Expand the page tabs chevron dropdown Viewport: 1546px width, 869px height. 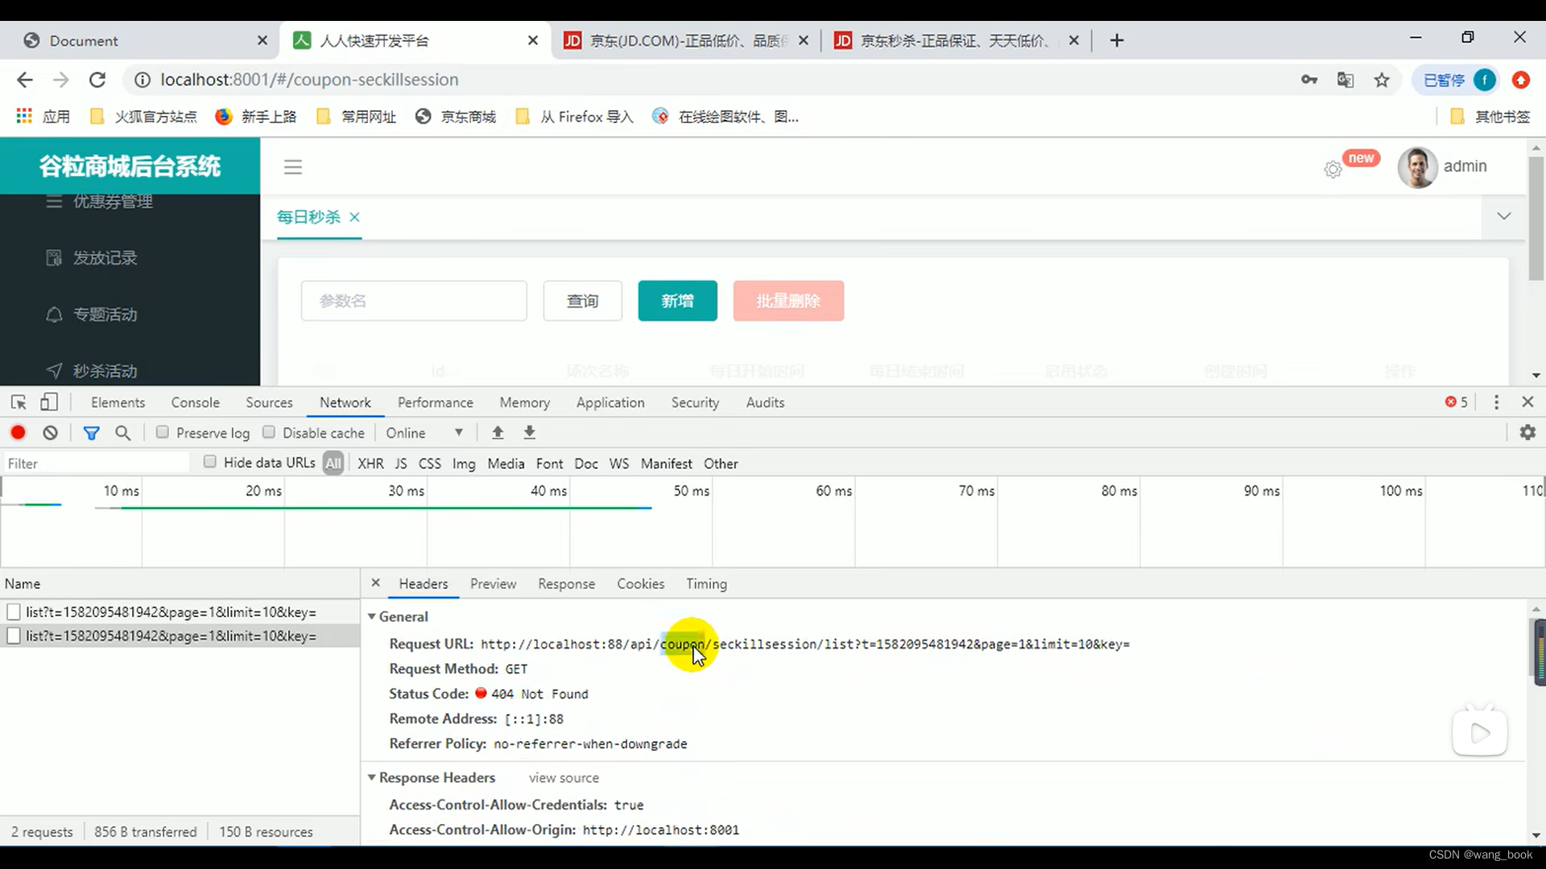(x=1503, y=216)
